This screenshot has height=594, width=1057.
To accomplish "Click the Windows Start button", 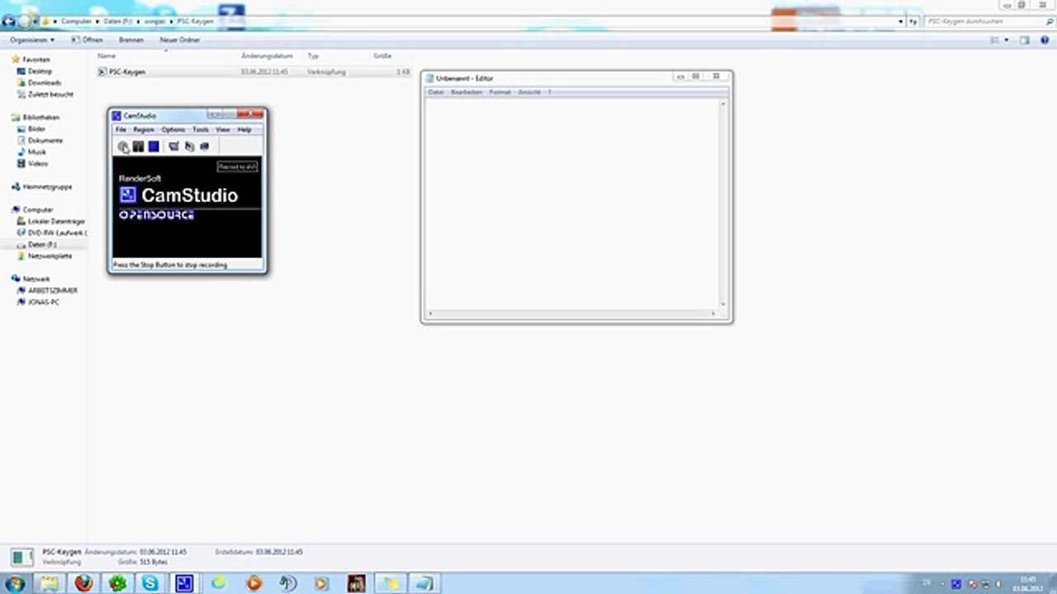I will pos(16,583).
